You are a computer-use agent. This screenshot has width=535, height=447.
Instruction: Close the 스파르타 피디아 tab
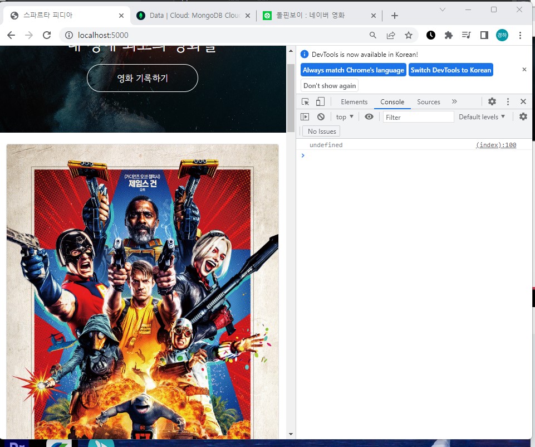click(121, 16)
